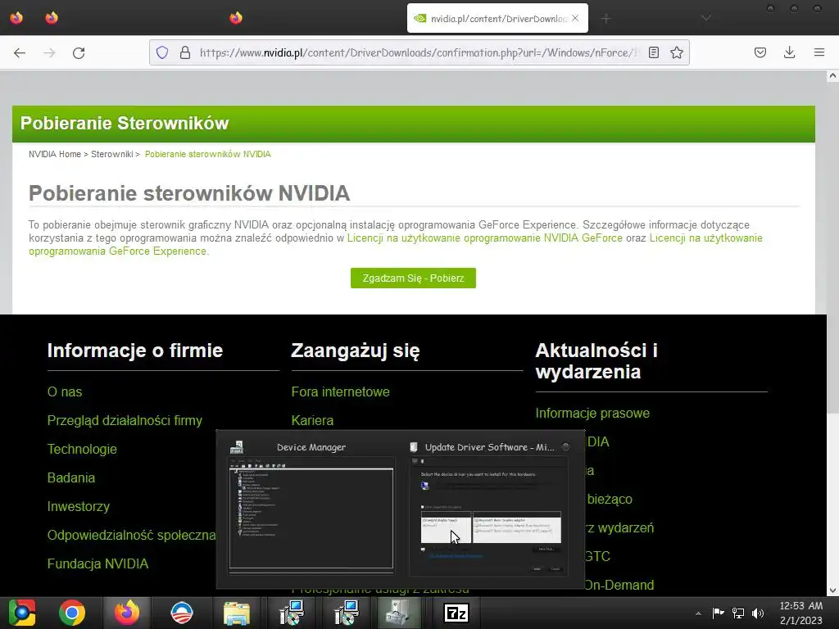Open Informacje prasowe link
The width and height of the screenshot is (839, 629).
[x=592, y=413]
